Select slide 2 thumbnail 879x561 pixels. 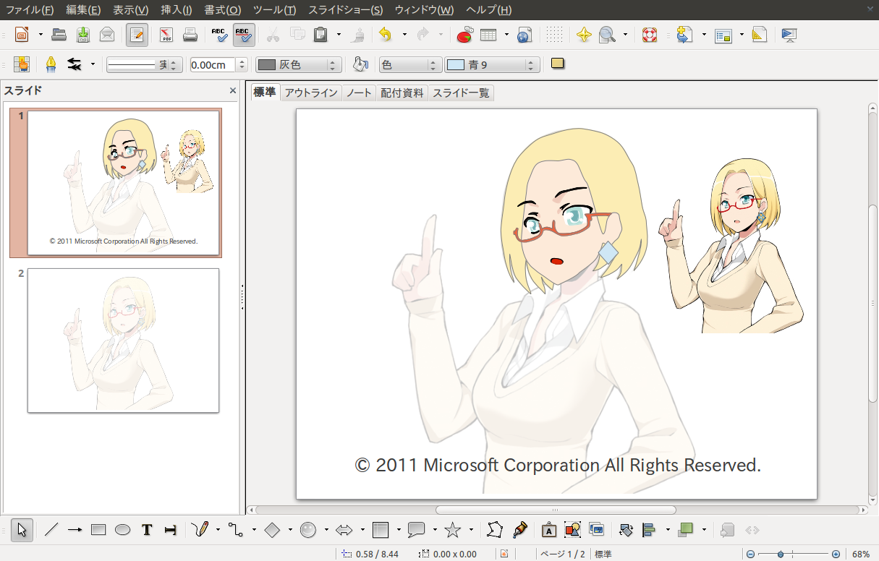pos(123,341)
